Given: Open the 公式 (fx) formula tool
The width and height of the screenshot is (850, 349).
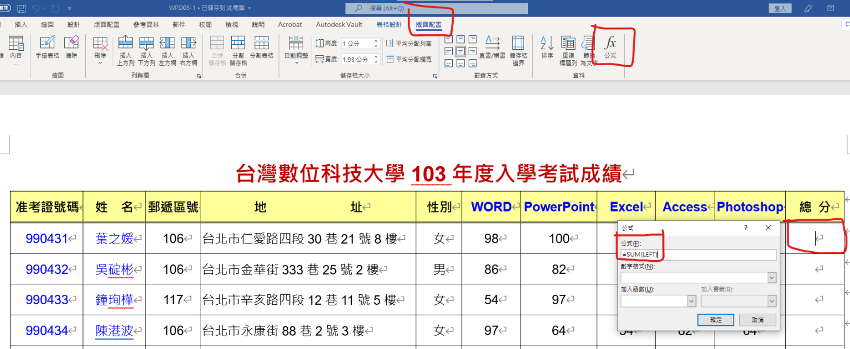Looking at the screenshot, I should click(610, 48).
